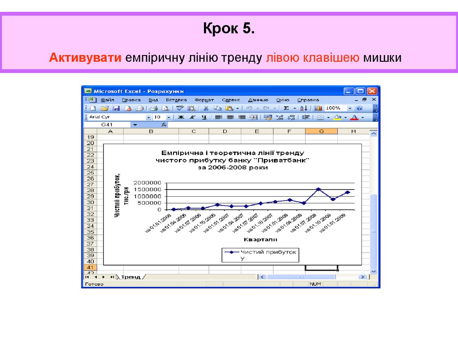Select column B header
Screen dimensions: 458x344
pos(151,131)
